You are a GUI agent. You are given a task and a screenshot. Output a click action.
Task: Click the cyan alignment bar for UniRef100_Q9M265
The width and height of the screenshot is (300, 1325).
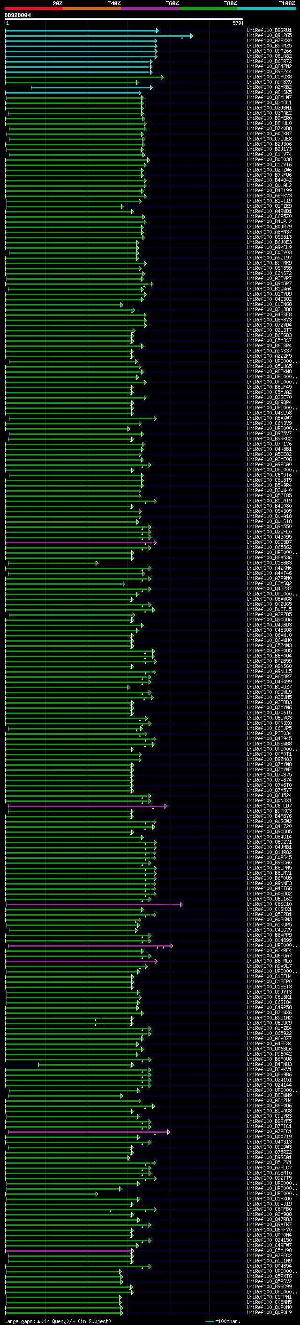98,36
